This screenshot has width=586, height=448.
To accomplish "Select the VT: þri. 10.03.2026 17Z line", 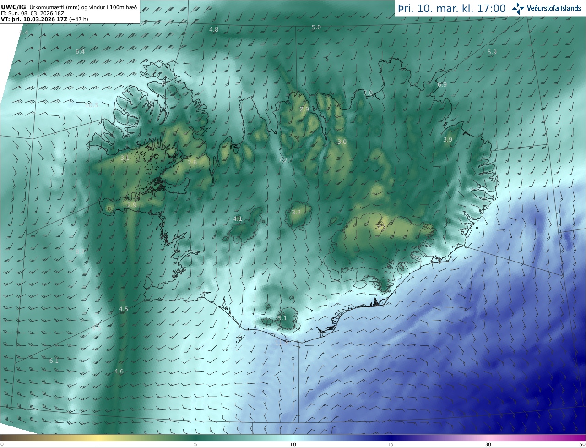I will (44, 19).
